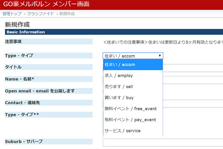Open クラシファイド breadcrumb link
Image resolution: width=223 pixels, height=149 pixels.
coord(40,14)
